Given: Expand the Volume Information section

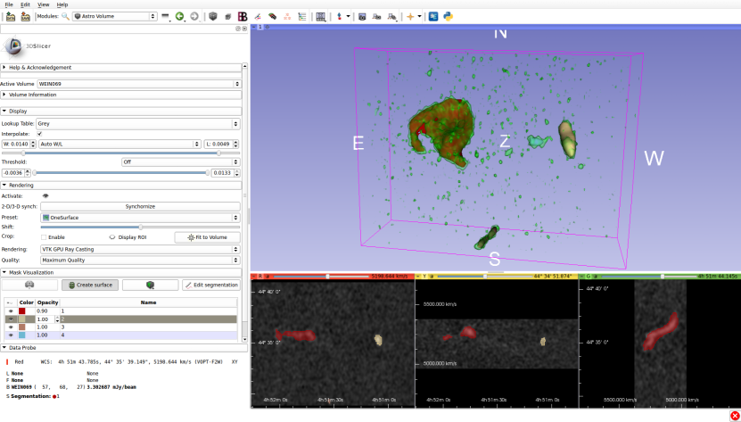Looking at the screenshot, I should (x=33, y=95).
